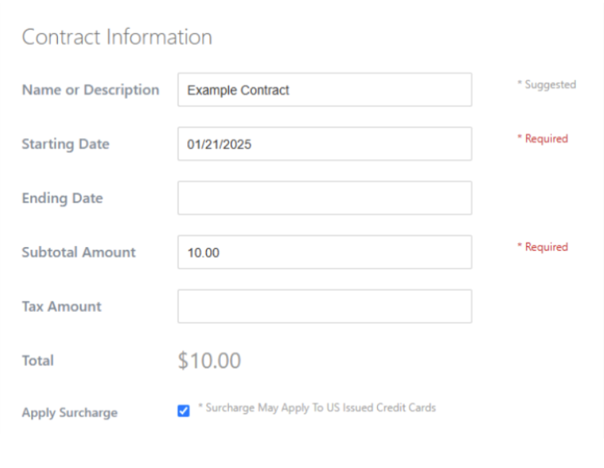
Task: Click the $10.00 total value
Action: point(210,361)
